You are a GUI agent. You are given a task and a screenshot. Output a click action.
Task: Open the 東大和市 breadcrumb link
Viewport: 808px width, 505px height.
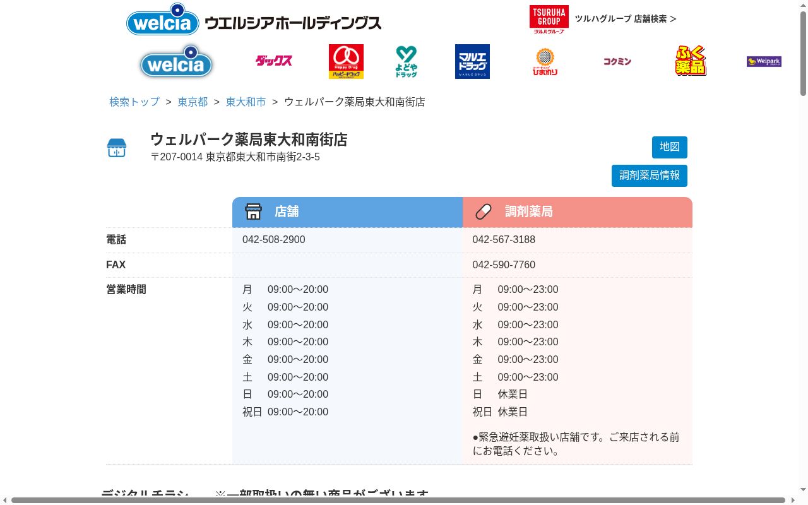[x=246, y=102]
